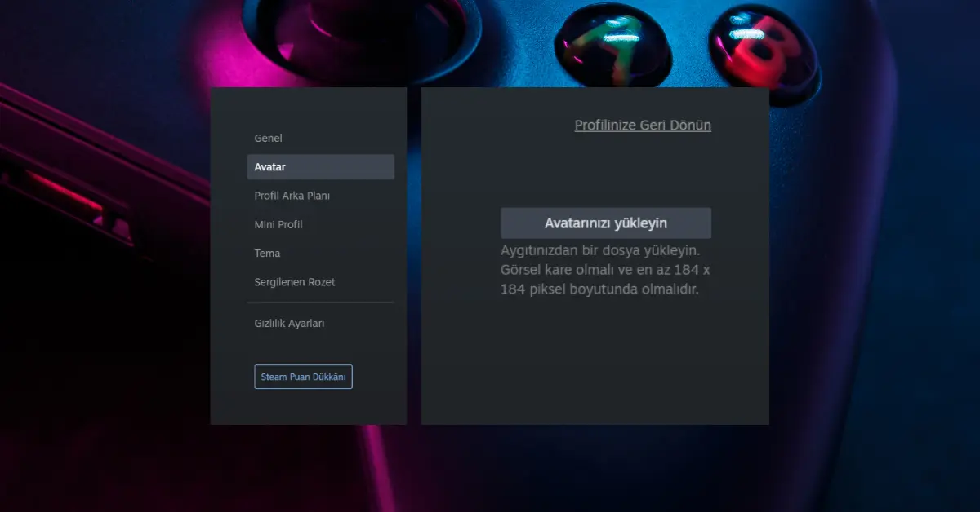Follow the Profilinize Geri Dönün link
Image resolution: width=980 pixels, height=512 pixels.
[x=642, y=125]
